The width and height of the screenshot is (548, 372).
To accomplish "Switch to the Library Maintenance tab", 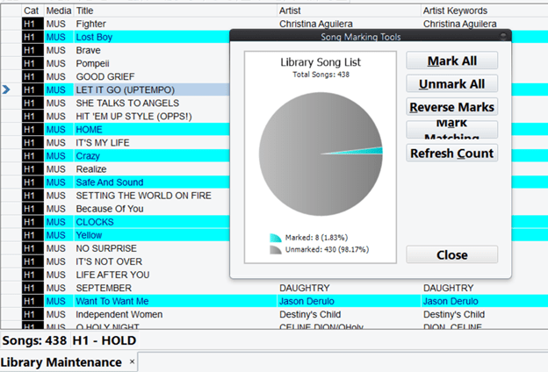I will coord(61,361).
